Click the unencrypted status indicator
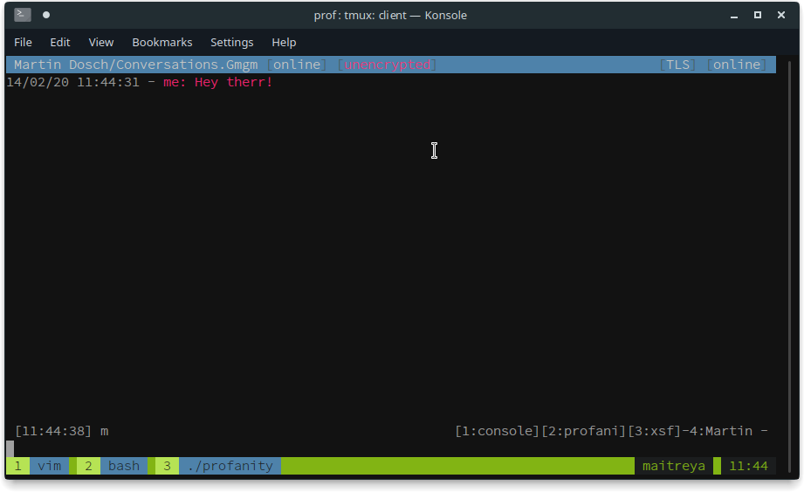Viewport: 804px width, 492px height. [387, 65]
